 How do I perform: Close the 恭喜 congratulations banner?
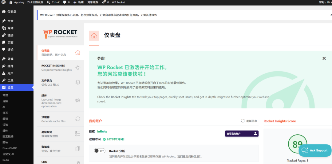tap(324, 58)
